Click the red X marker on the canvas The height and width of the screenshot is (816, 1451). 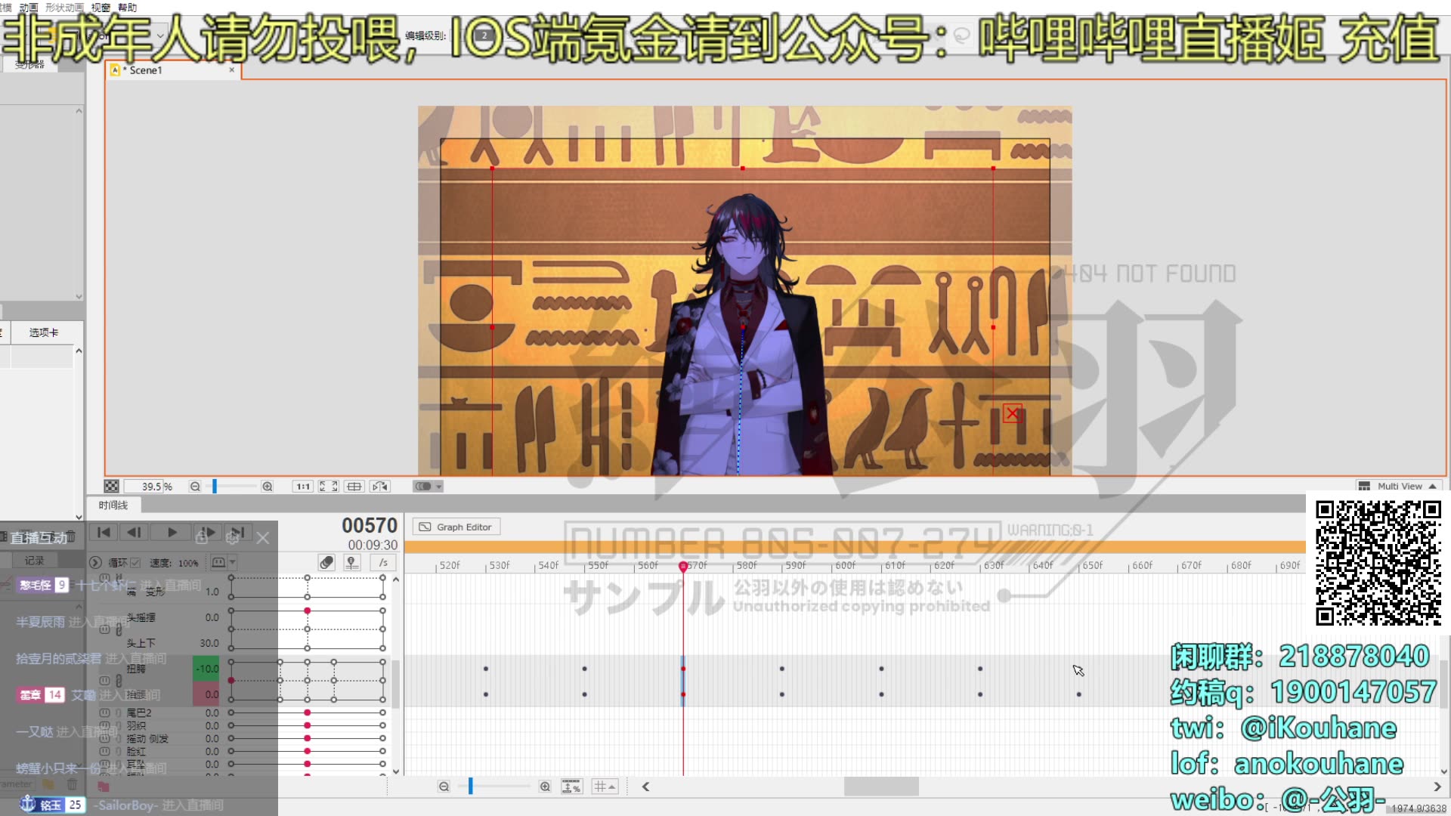(x=1013, y=413)
